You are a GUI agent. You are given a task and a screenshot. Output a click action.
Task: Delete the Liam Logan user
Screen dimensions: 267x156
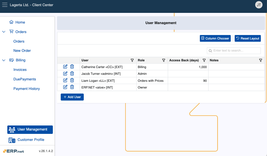click(x=72, y=80)
